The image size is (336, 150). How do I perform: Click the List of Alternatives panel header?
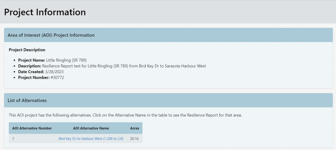27,100
